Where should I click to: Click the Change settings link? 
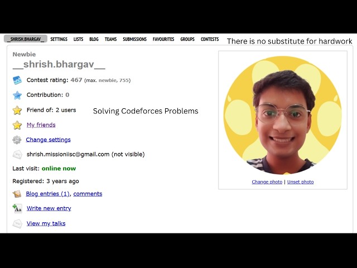point(49,140)
